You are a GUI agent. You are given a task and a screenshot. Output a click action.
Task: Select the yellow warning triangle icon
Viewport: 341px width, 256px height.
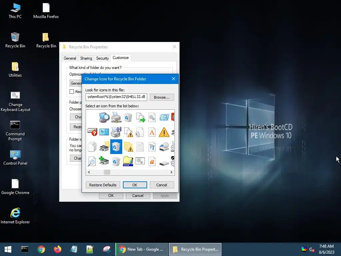[x=164, y=132]
